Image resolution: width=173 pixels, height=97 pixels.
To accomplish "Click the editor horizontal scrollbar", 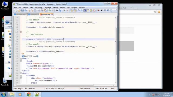I will [55, 85].
